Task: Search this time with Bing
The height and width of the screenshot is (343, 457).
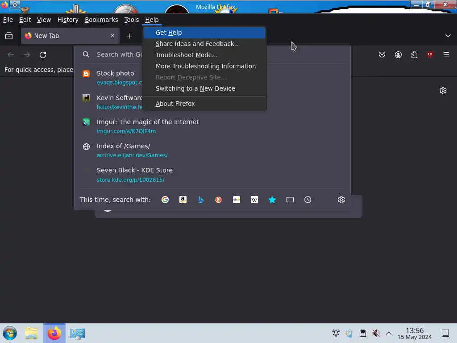Action: [201, 200]
